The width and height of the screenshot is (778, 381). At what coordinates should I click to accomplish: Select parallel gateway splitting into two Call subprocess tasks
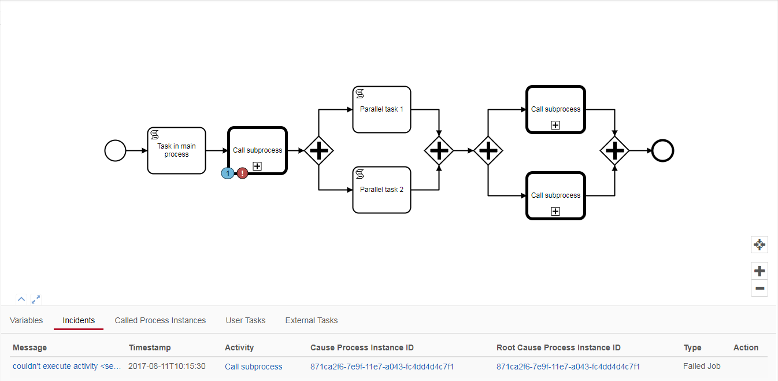coord(488,151)
